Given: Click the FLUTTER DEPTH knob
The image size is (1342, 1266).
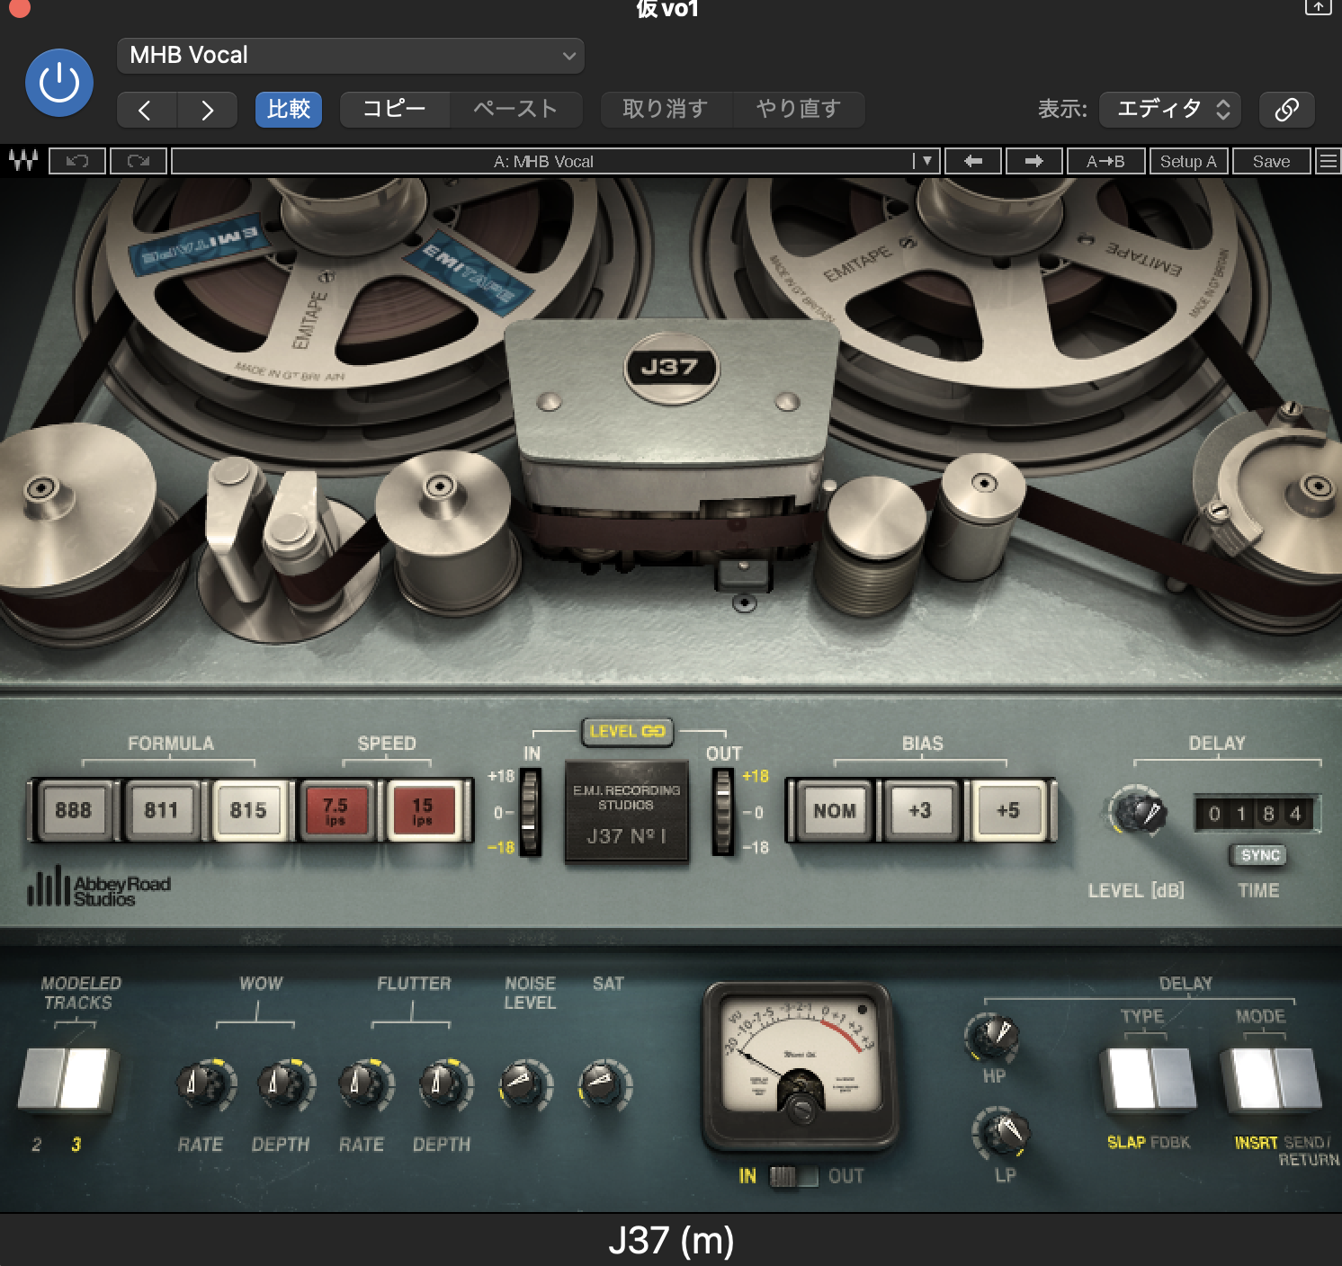Looking at the screenshot, I should 443,1084.
